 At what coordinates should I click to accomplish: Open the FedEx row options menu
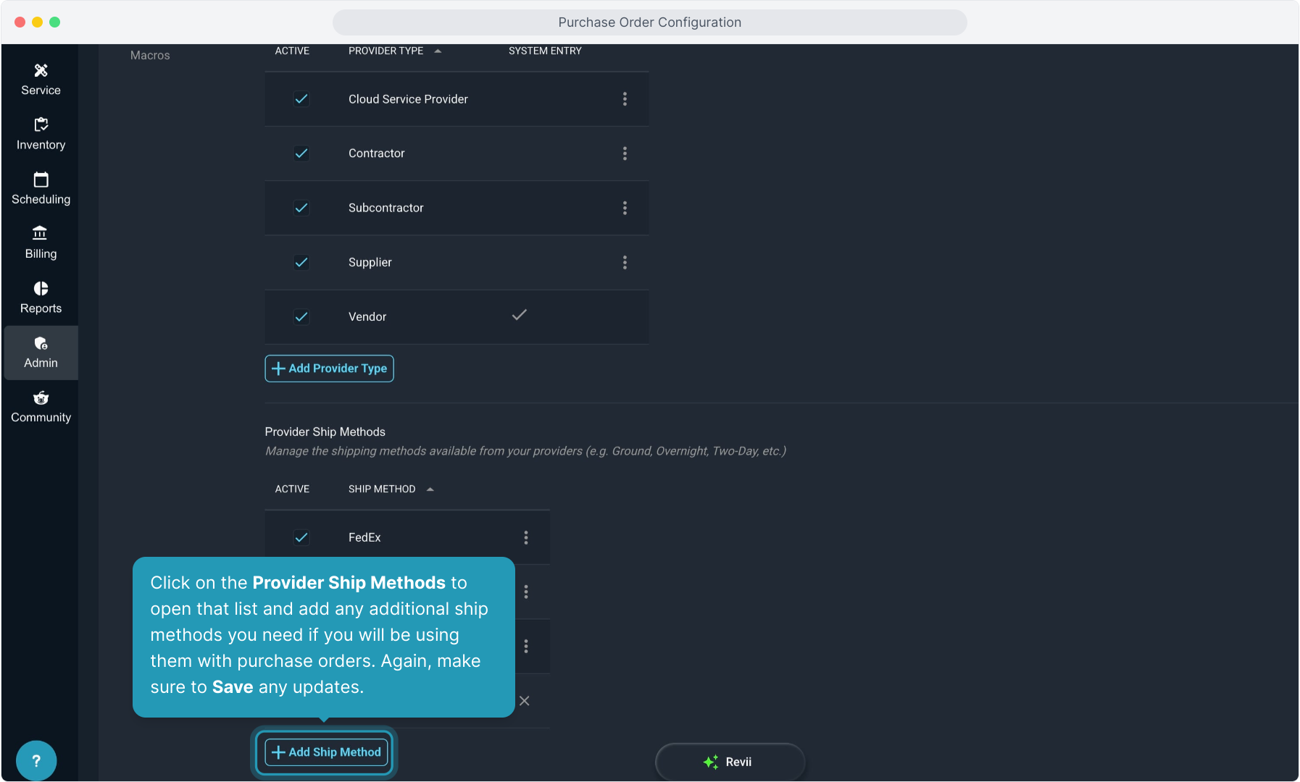point(526,537)
